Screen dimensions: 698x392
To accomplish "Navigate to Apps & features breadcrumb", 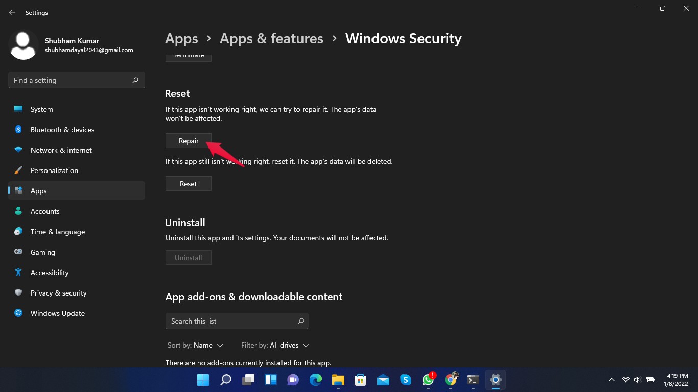I will [271, 39].
